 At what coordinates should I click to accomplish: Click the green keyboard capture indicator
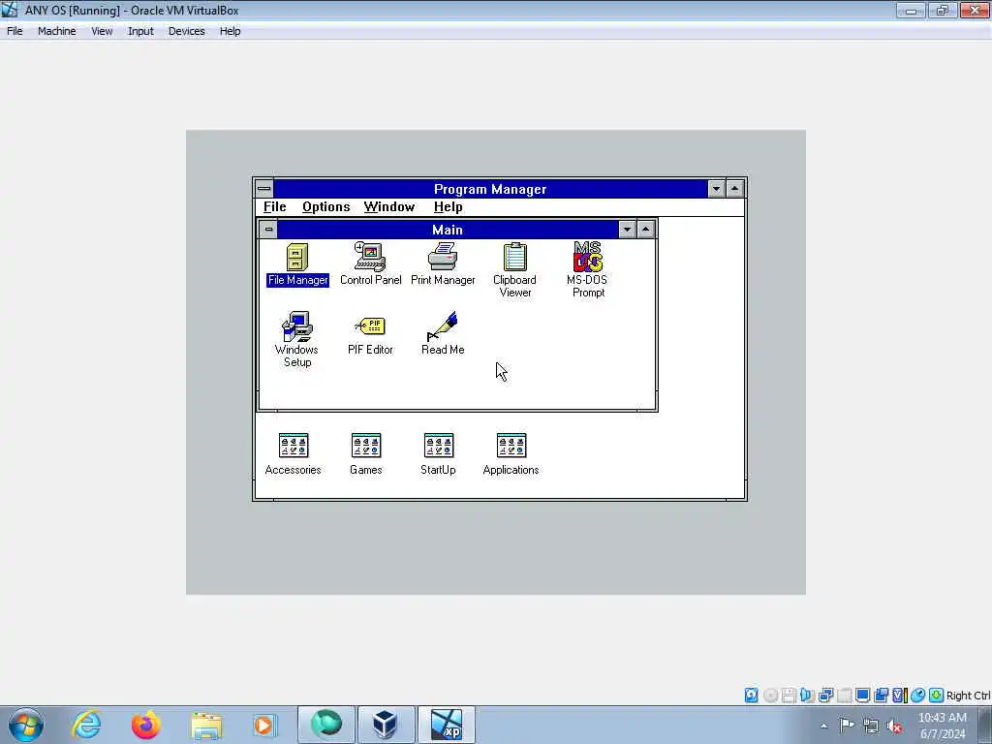937,696
